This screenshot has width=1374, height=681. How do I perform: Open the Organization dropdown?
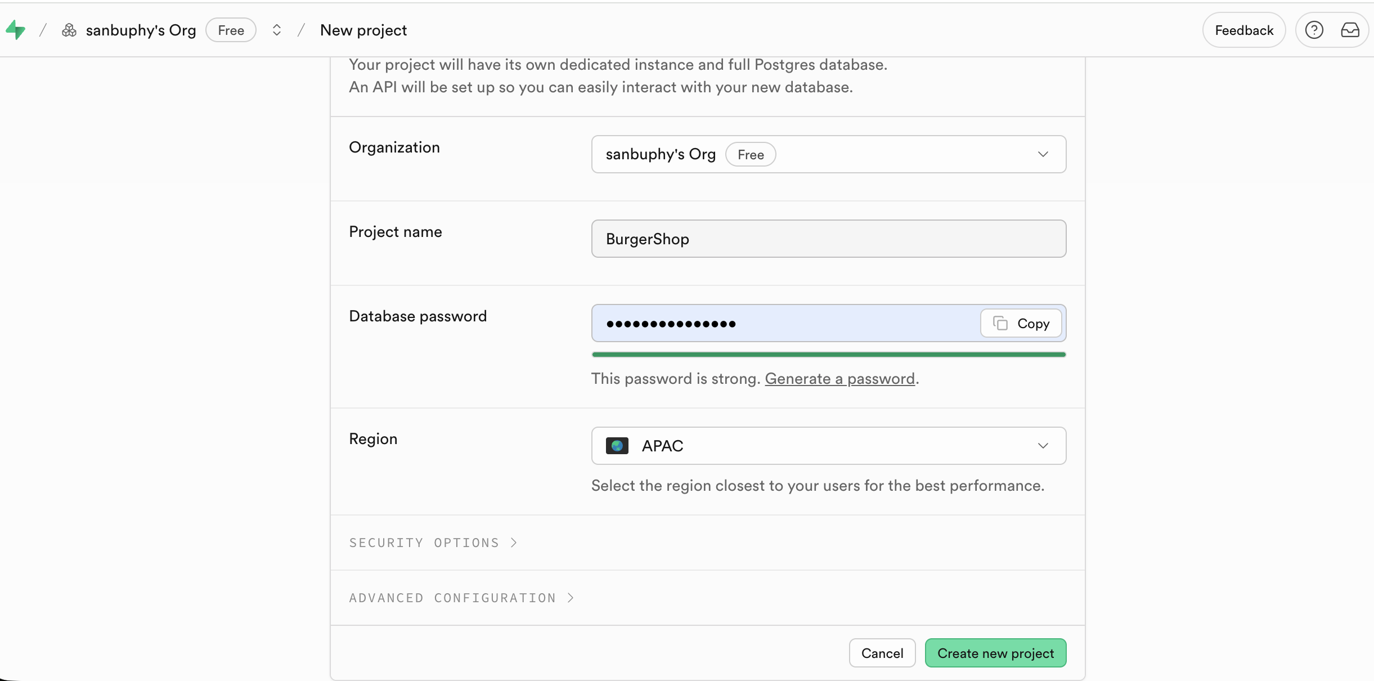click(x=828, y=154)
